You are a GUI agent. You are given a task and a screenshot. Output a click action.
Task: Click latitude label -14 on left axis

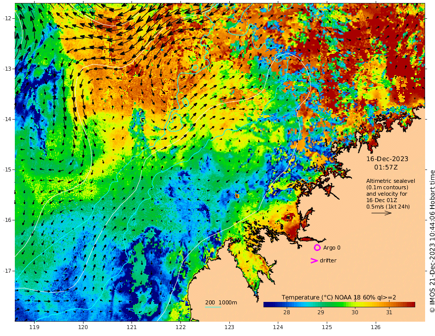click(7, 119)
